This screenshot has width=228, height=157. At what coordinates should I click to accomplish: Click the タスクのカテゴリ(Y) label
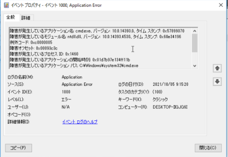pyautogui.click(x=134, y=92)
